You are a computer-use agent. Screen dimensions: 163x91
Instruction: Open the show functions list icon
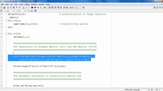click(x=41, y=8)
